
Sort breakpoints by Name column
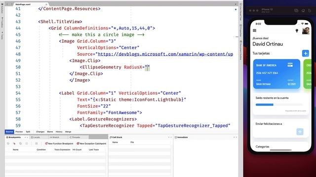click(15, 149)
